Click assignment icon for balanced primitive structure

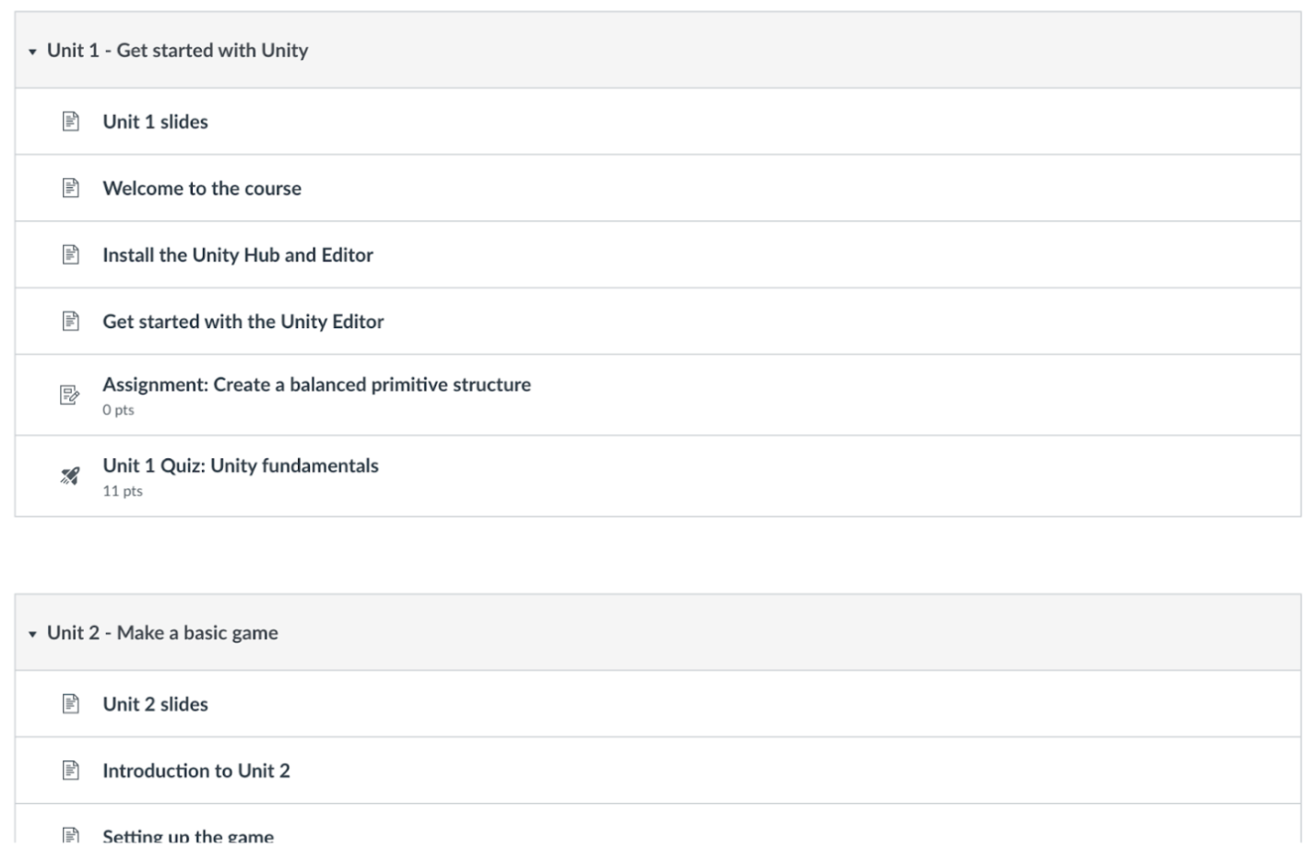point(70,395)
